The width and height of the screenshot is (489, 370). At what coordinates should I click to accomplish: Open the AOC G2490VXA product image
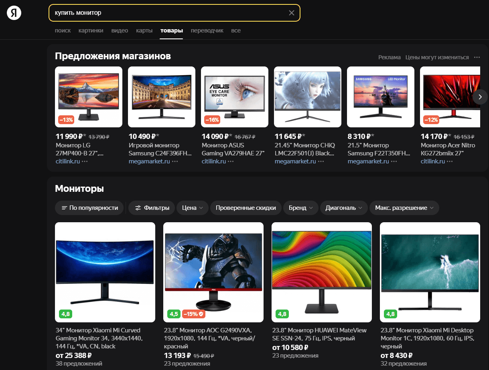coord(213,272)
